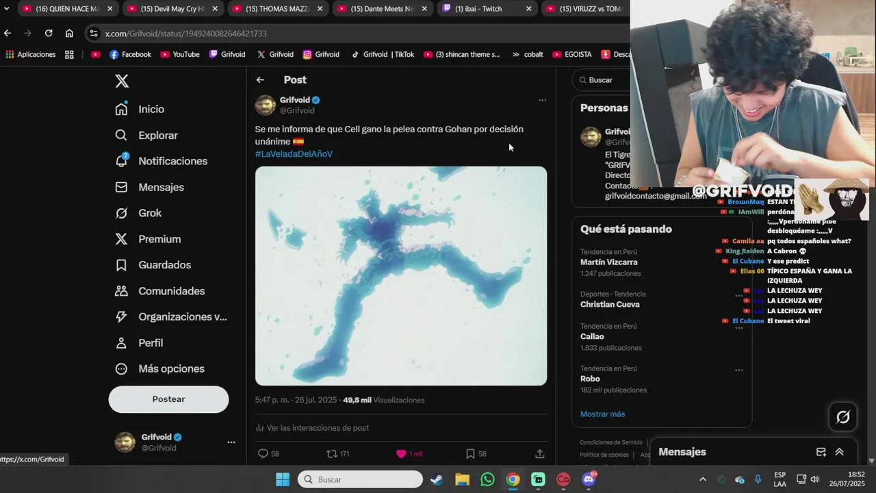876x493 pixels.
Task: Open Grok from sidebar
Action: [139, 213]
